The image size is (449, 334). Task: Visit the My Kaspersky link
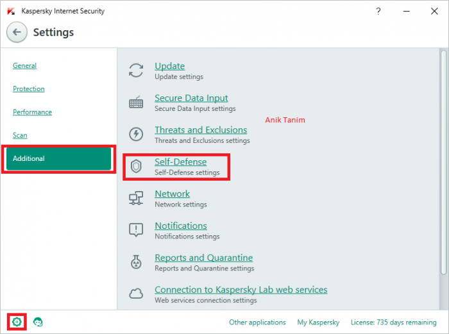point(318,322)
